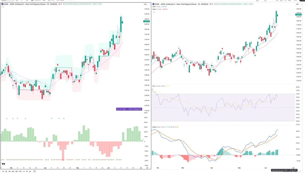305x173 pixels.
Task: Select the 1M time range
Action: 9,171
